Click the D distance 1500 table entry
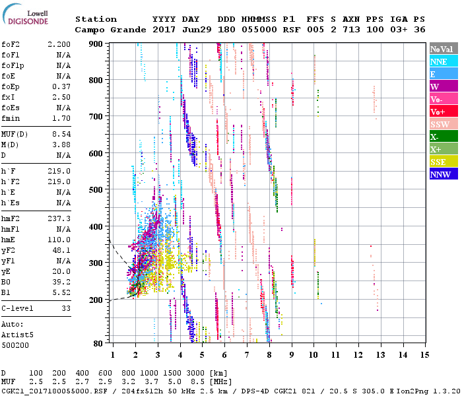The width and height of the screenshot is (462, 396). click(x=172, y=374)
